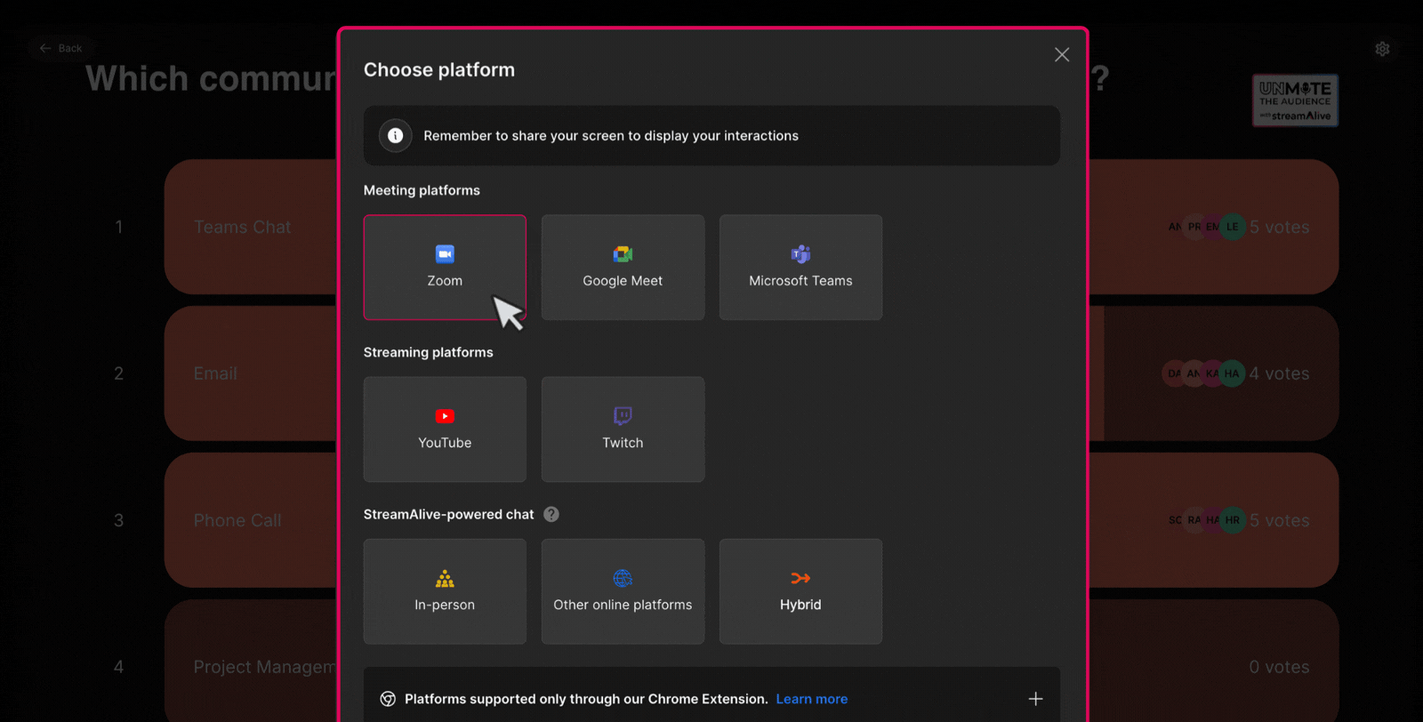Choose the Hybrid chat option
1423x722 pixels.
pos(800,591)
